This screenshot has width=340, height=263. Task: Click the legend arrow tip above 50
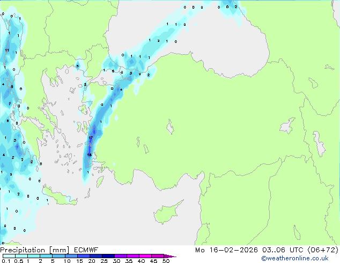[170, 256]
